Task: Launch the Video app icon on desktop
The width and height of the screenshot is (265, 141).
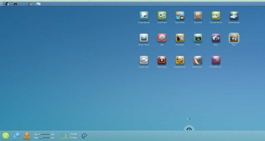Action: [x=234, y=38]
